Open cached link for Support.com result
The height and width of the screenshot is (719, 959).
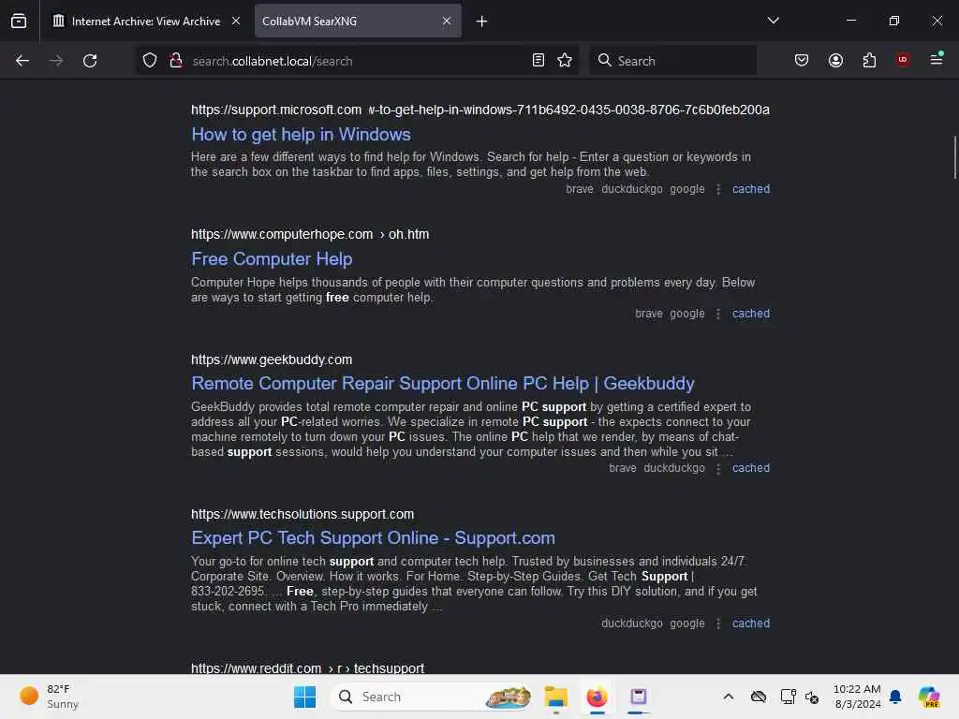tap(751, 624)
